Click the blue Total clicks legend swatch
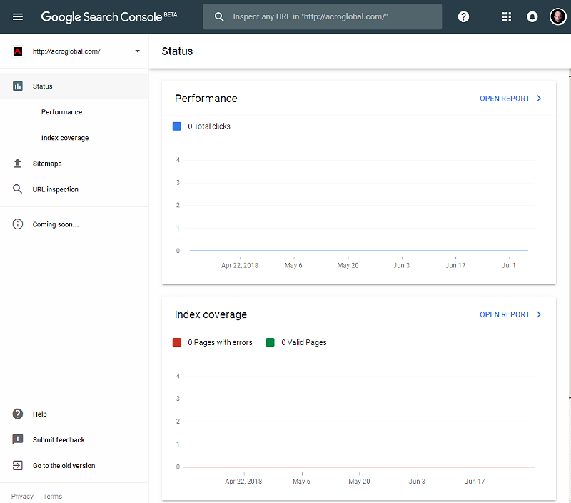Image resolution: width=571 pixels, height=503 pixels. tap(176, 126)
